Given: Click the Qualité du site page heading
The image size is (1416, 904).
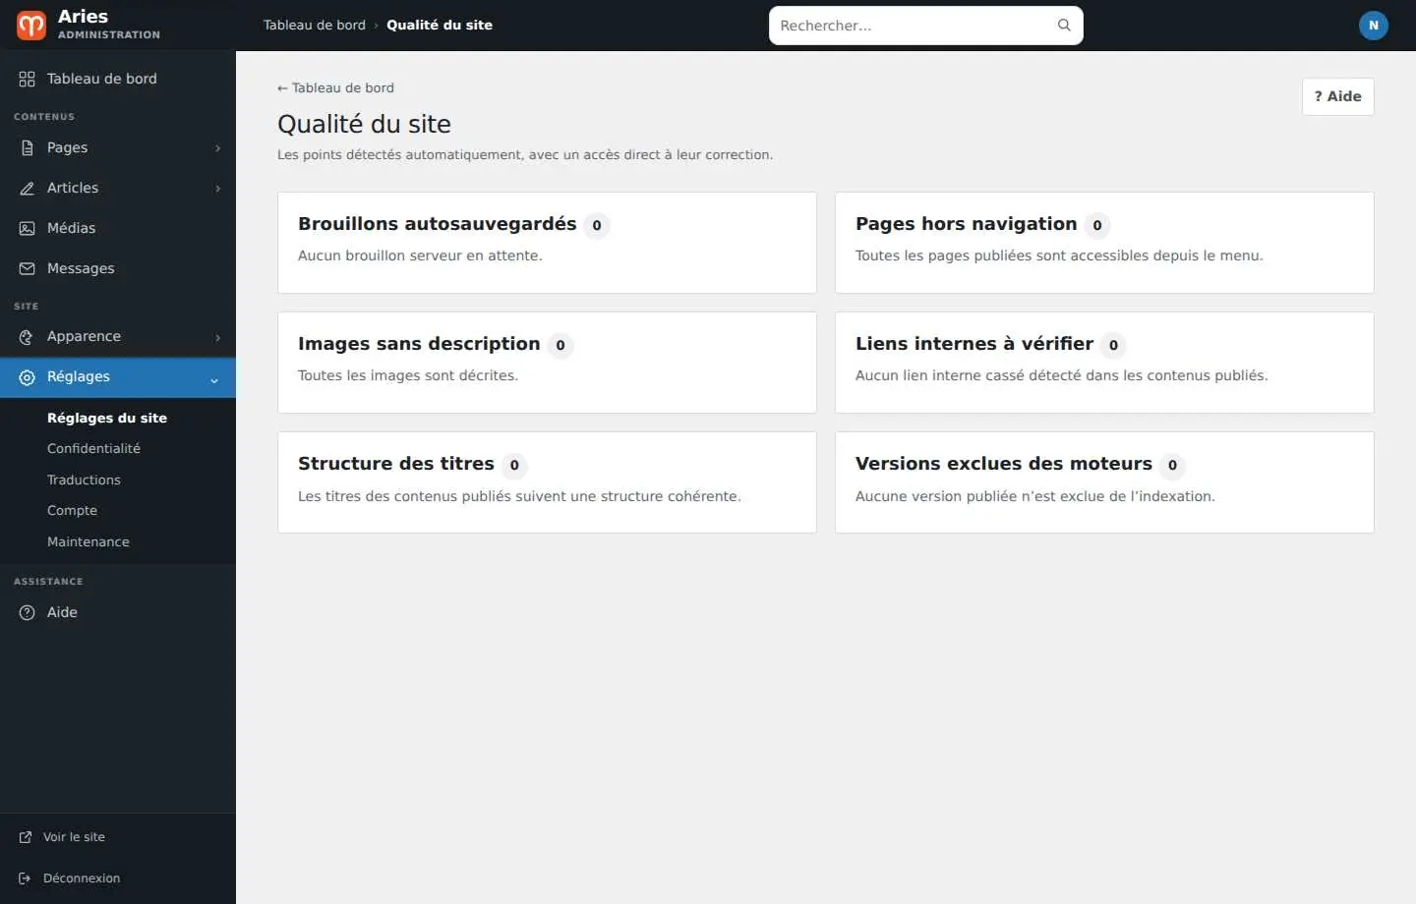Looking at the screenshot, I should (364, 124).
